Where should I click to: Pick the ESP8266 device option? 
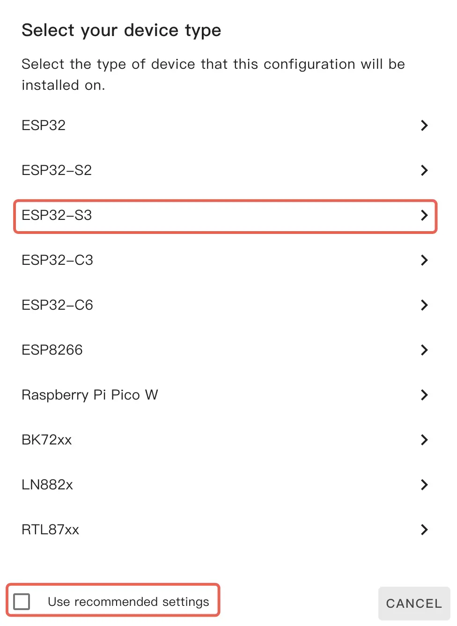(x=52, y=350)
